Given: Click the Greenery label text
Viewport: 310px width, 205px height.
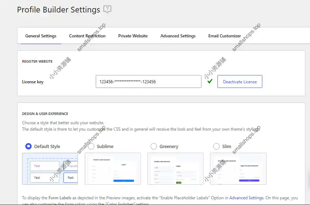Looking at the screenshot, I should (169, 147).
